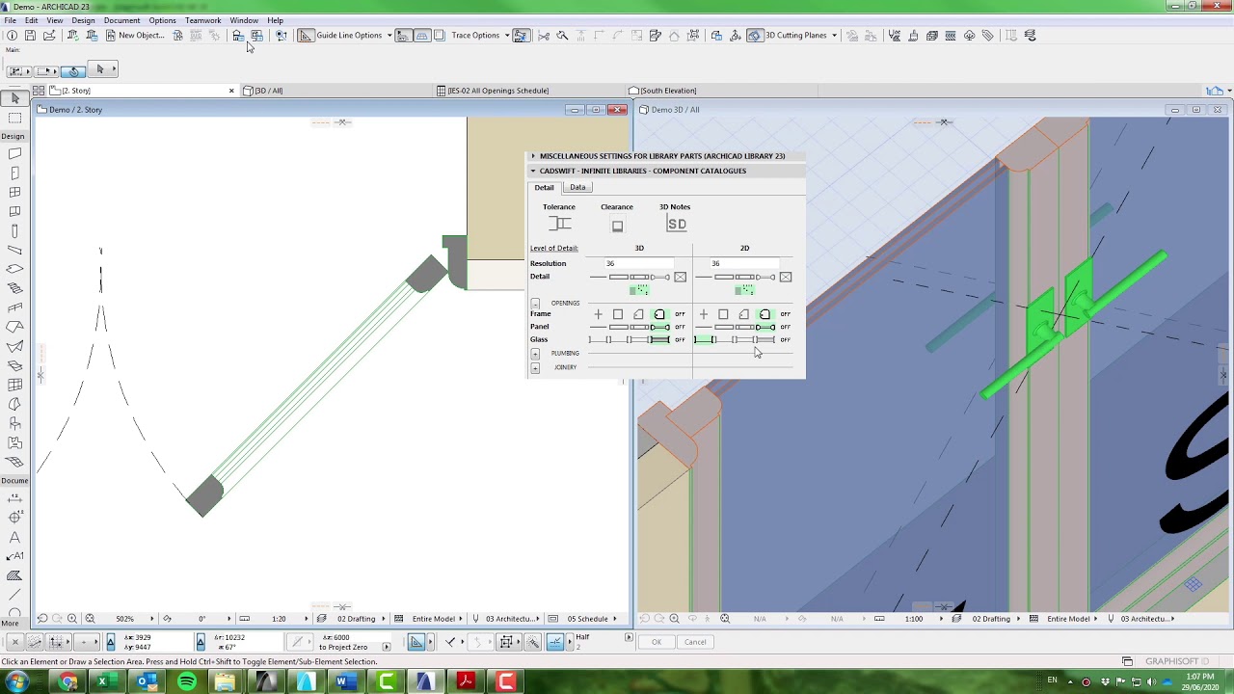This screenshot has height=694, width=1234.
Task: Open the Guide Line Options dropdown arrow
Action: pos(389,36)
